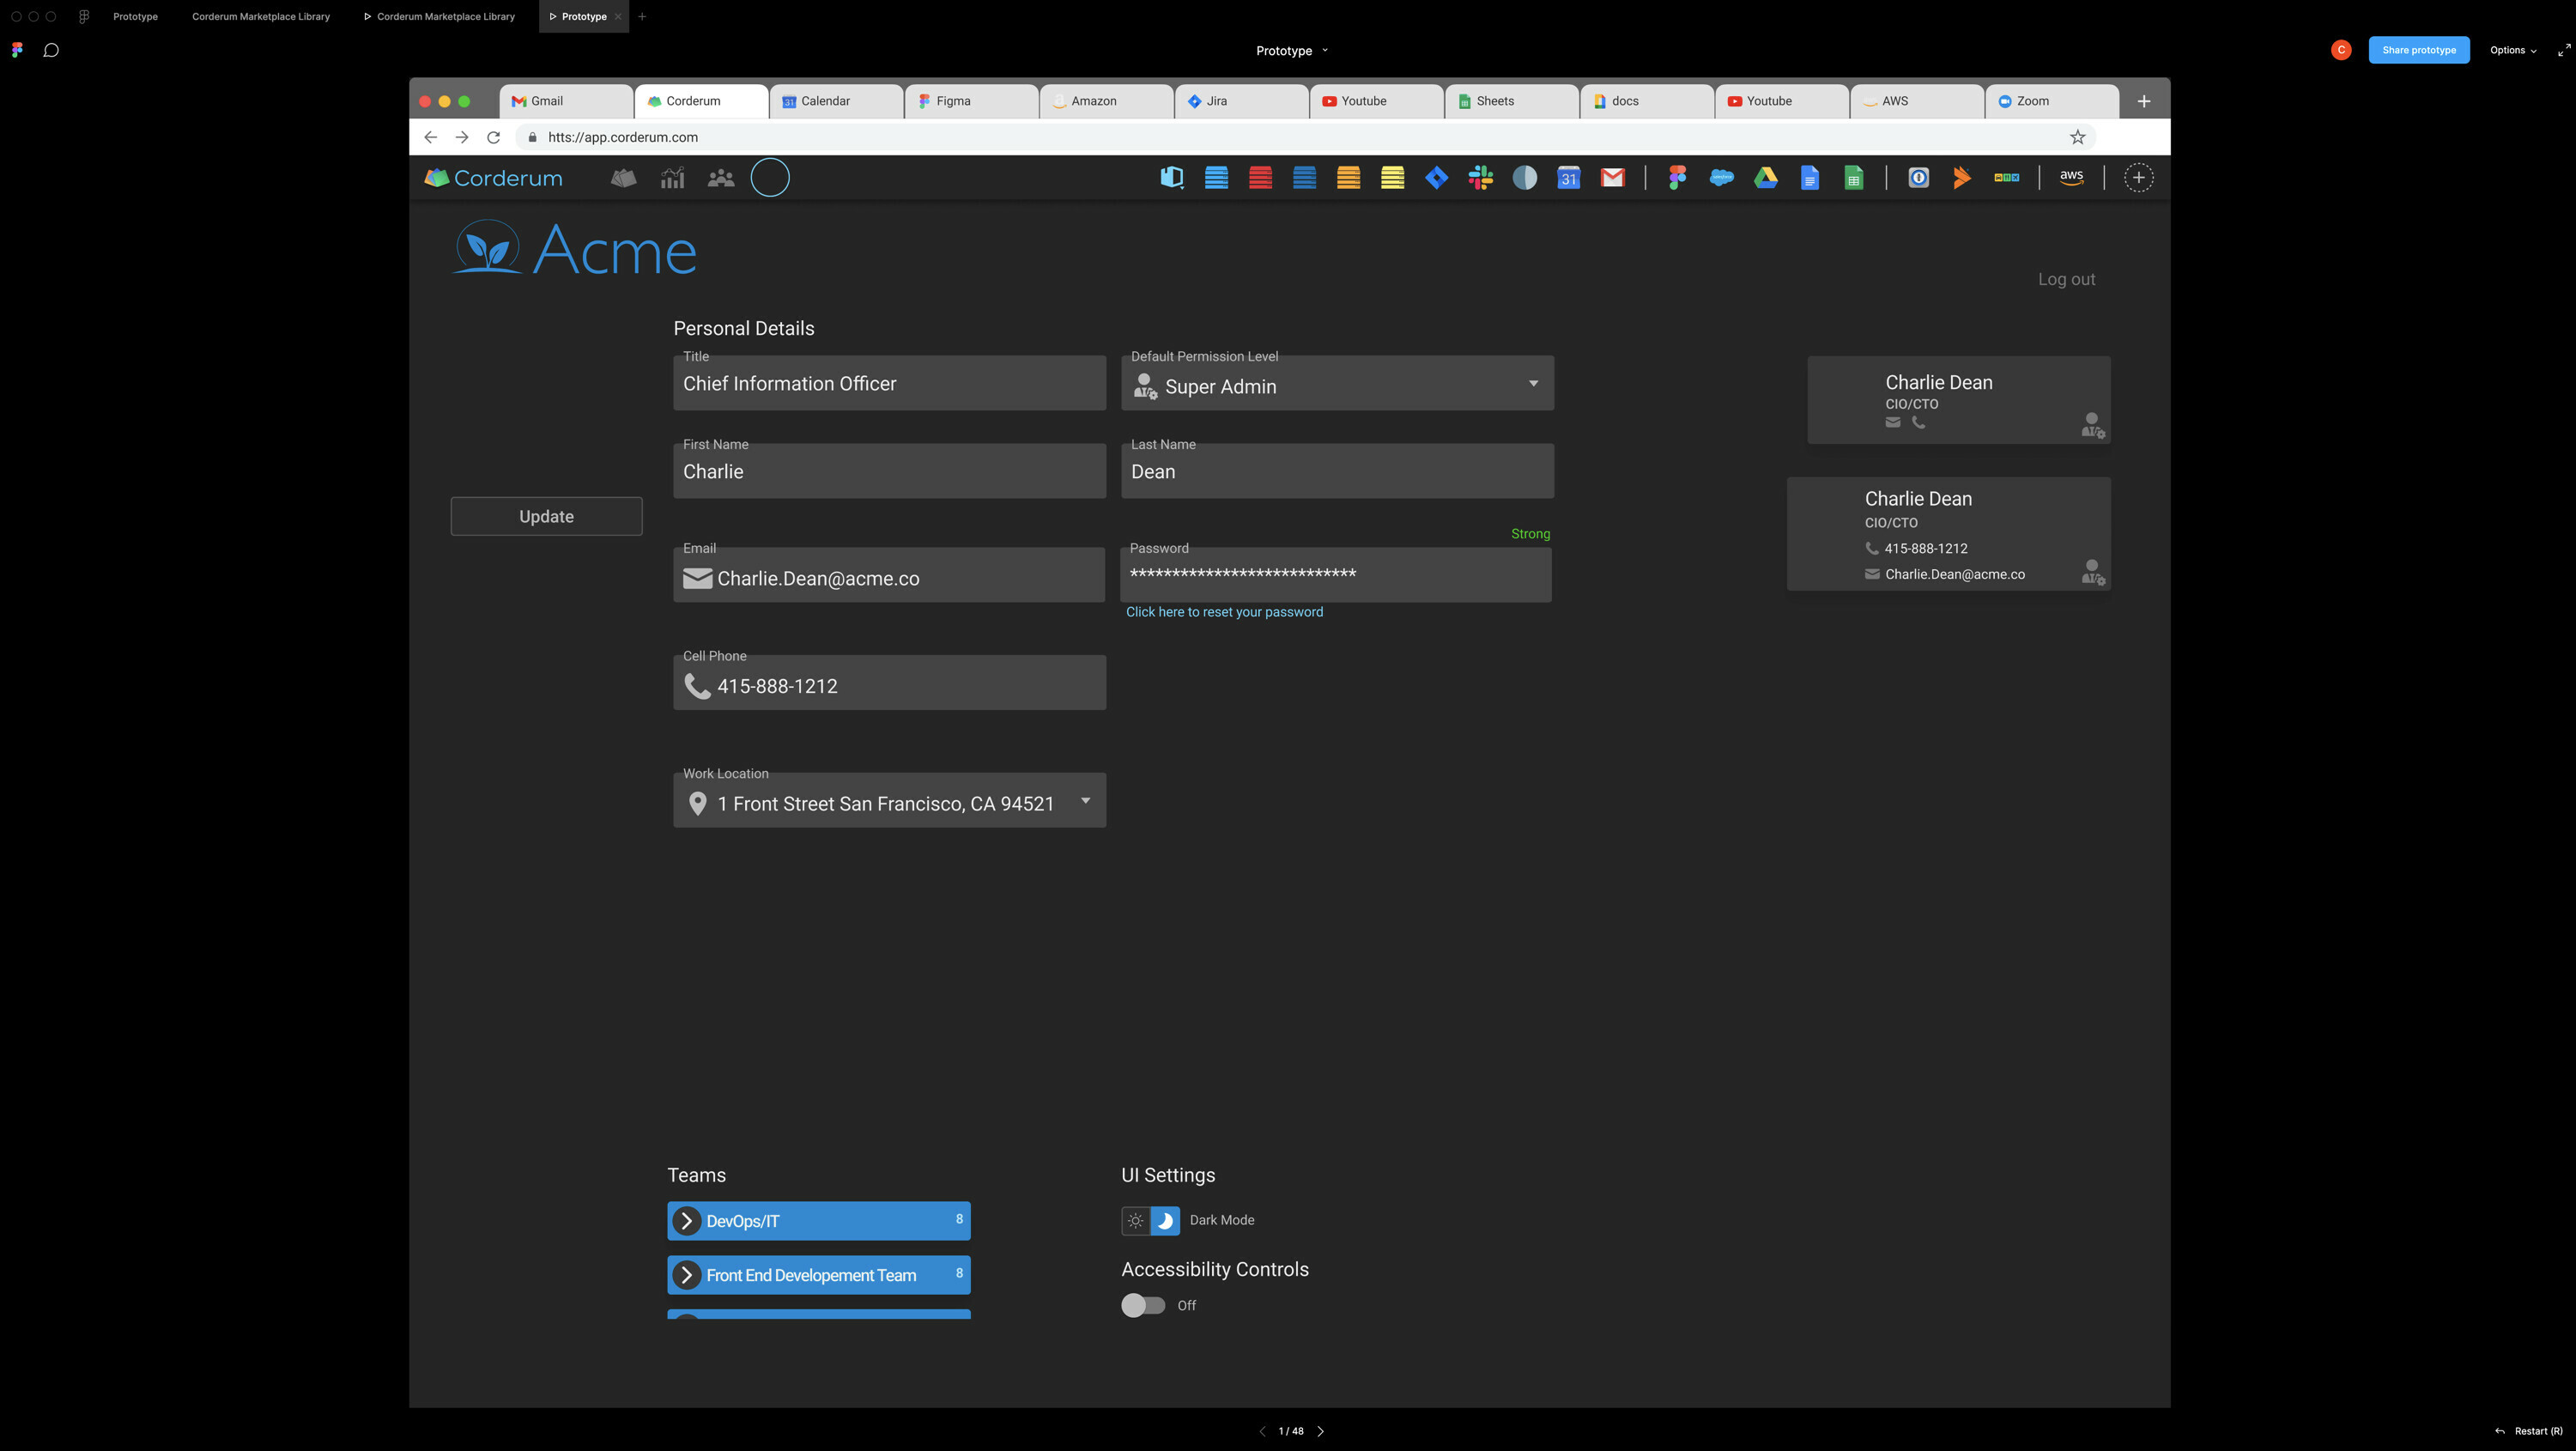Switch to the Amazon browser tab

tap(1106, 101)
